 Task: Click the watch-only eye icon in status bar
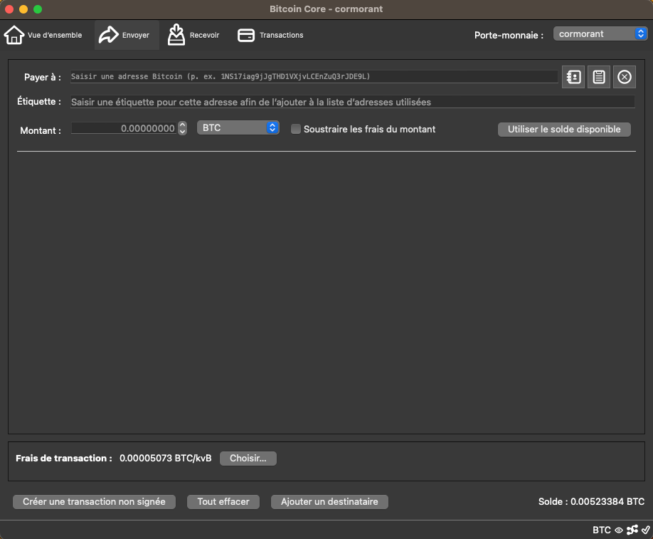coord(619,530)
